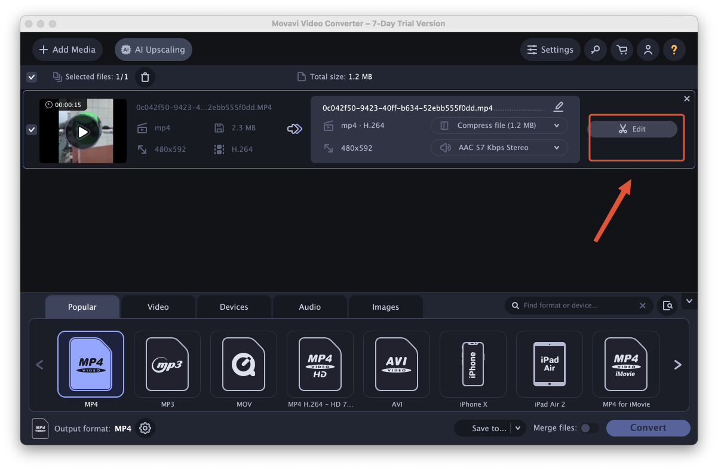Expand the Compress file (1.2 MB) dropdown
The height and width of the screenshot is (470, 718).
[x=499, y=126]
